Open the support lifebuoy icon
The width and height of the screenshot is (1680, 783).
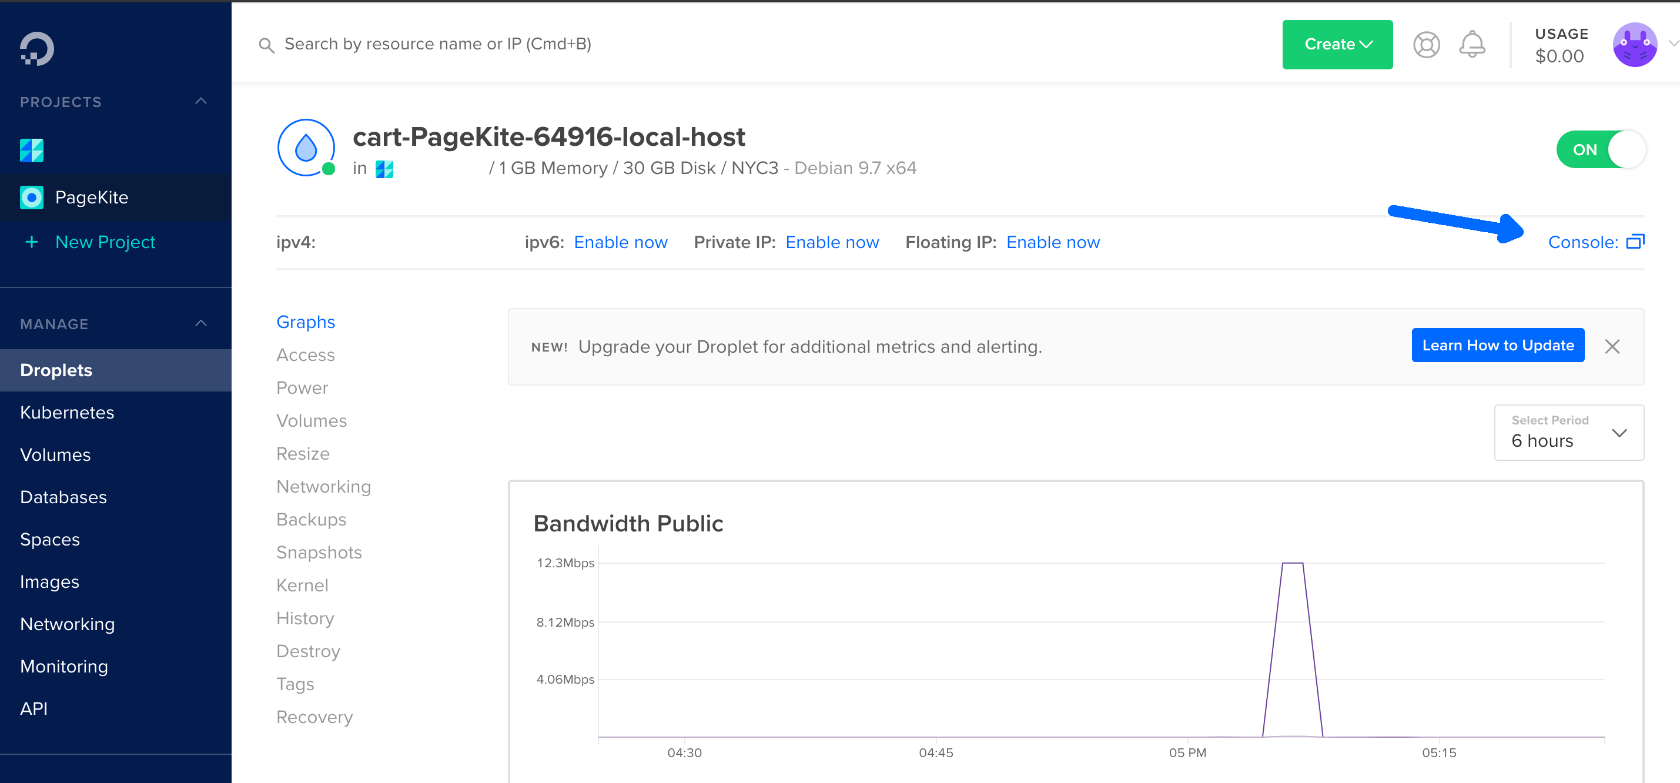(1426, 44)
